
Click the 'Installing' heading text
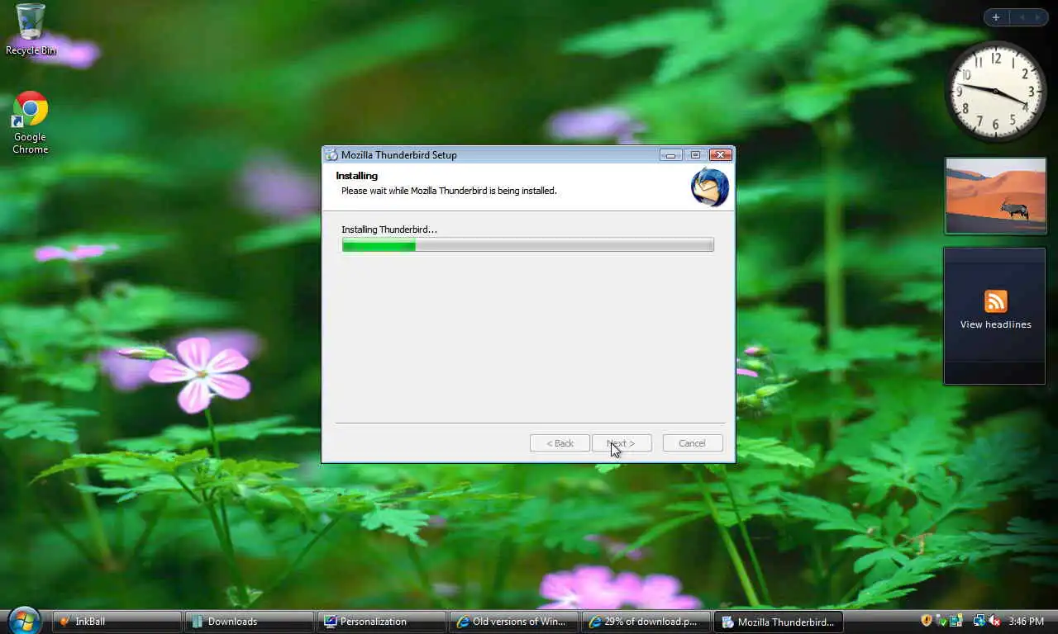(357, 176)
